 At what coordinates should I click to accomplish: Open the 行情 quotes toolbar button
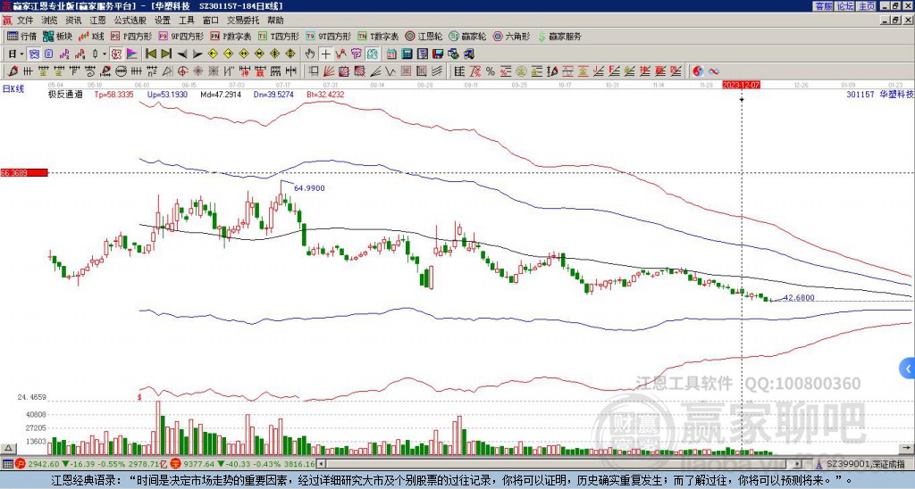pyautogui.click(x=21, y=36)
